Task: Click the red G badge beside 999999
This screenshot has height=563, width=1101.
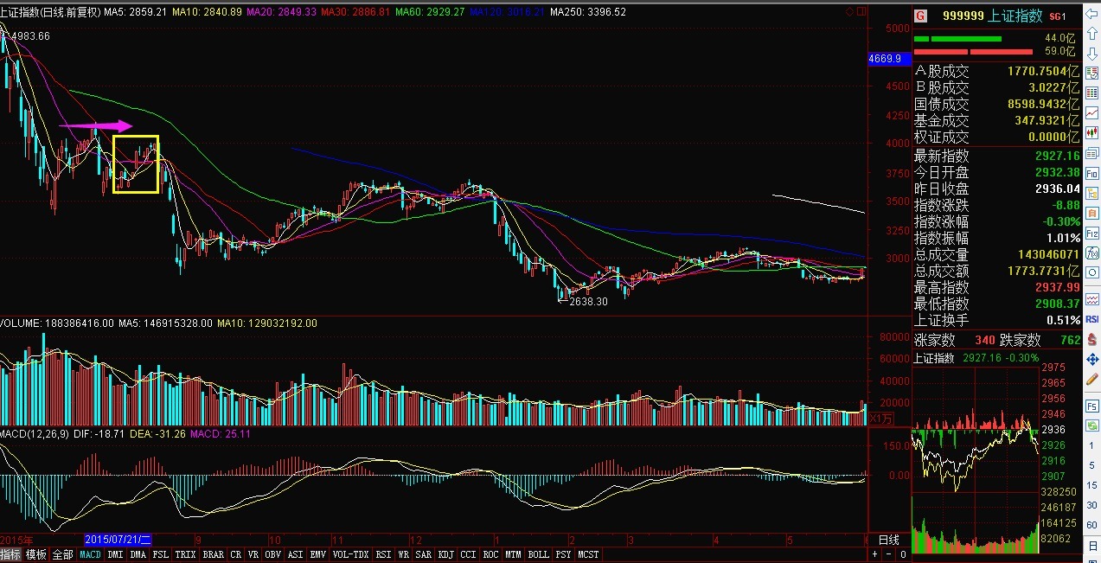Action: point(920,16)
